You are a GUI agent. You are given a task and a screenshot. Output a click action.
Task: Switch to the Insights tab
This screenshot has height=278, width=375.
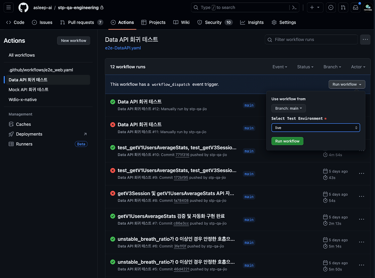click(x=252, y=22)
